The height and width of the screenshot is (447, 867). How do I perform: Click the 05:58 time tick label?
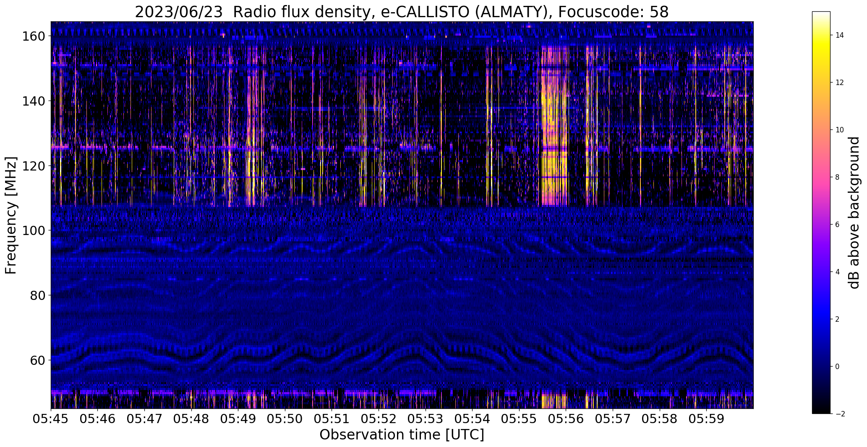(659, 419)
